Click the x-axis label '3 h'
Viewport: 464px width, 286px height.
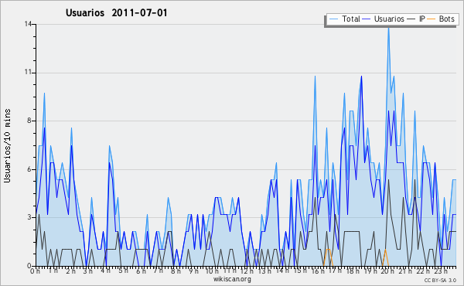point(88,271)
